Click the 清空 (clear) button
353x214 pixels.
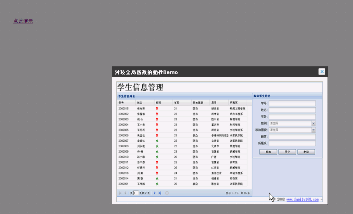coord(287,152)
